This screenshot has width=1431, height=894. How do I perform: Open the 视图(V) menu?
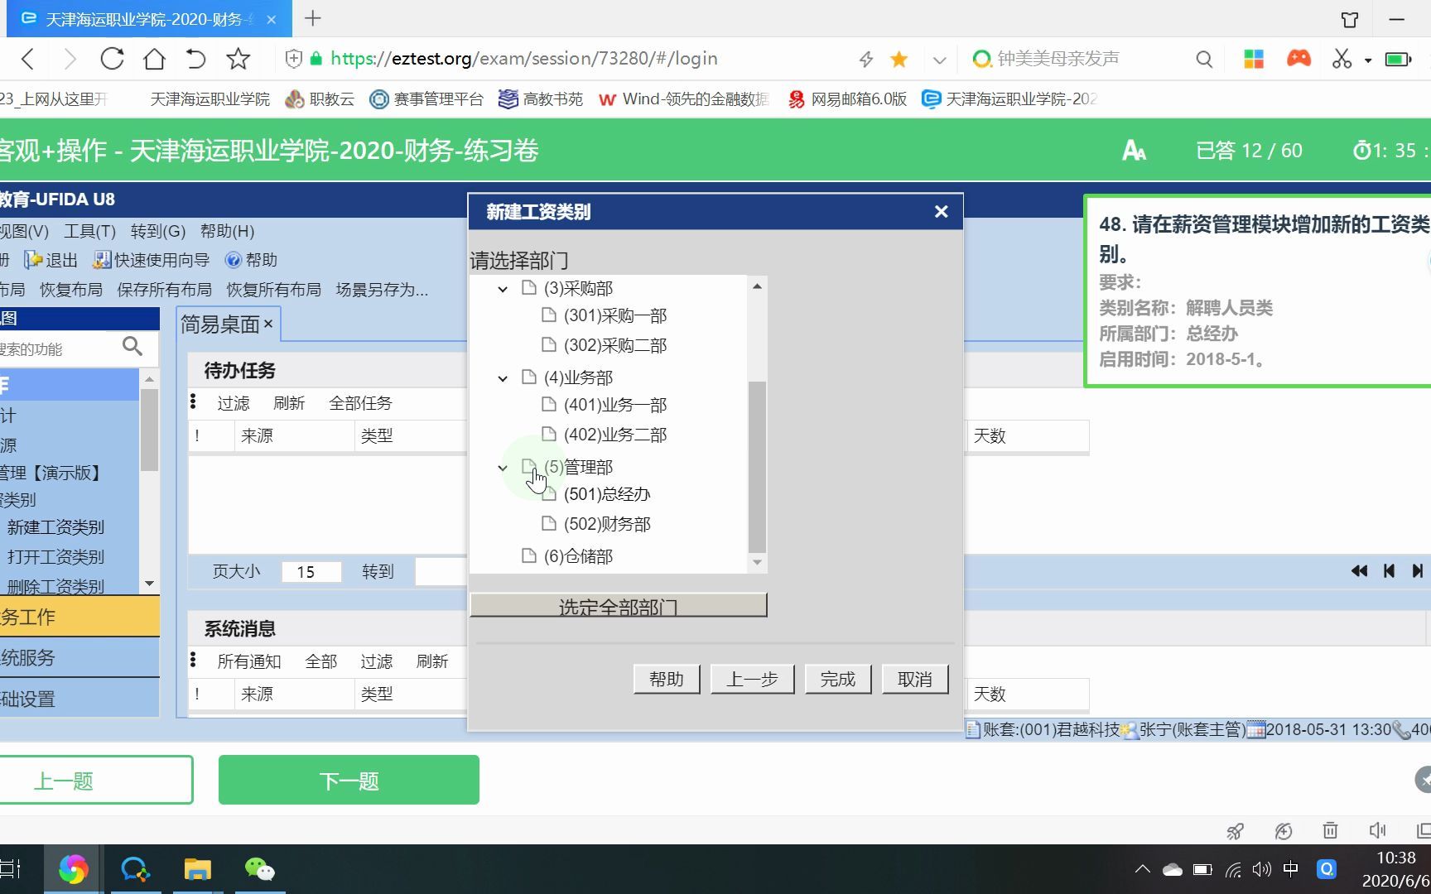click(x=24, y=232)
